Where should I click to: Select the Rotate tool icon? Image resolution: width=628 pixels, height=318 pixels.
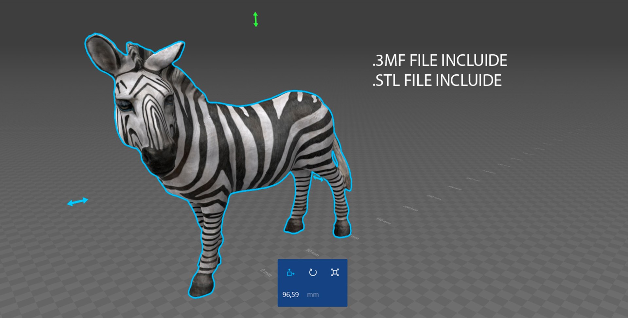tap(313, 272)
